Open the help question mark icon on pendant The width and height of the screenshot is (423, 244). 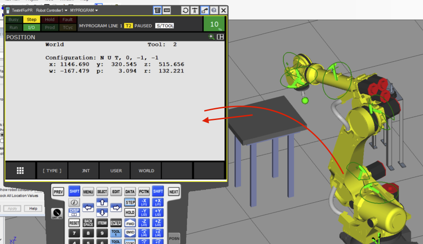point(214,11)
